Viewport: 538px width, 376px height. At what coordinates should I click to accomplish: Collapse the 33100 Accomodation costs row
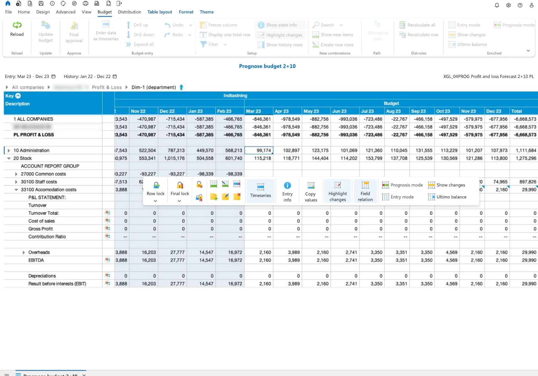point(16,190)
